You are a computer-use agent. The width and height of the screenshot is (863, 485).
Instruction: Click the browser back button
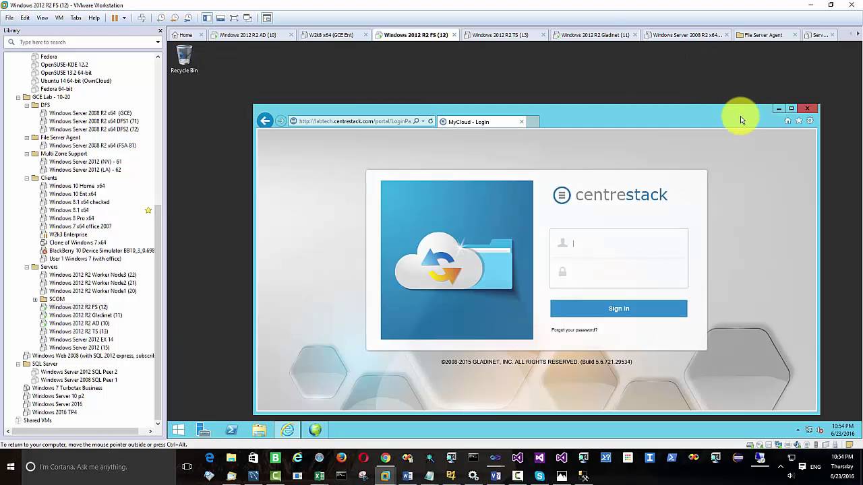[x=265, y=121]
